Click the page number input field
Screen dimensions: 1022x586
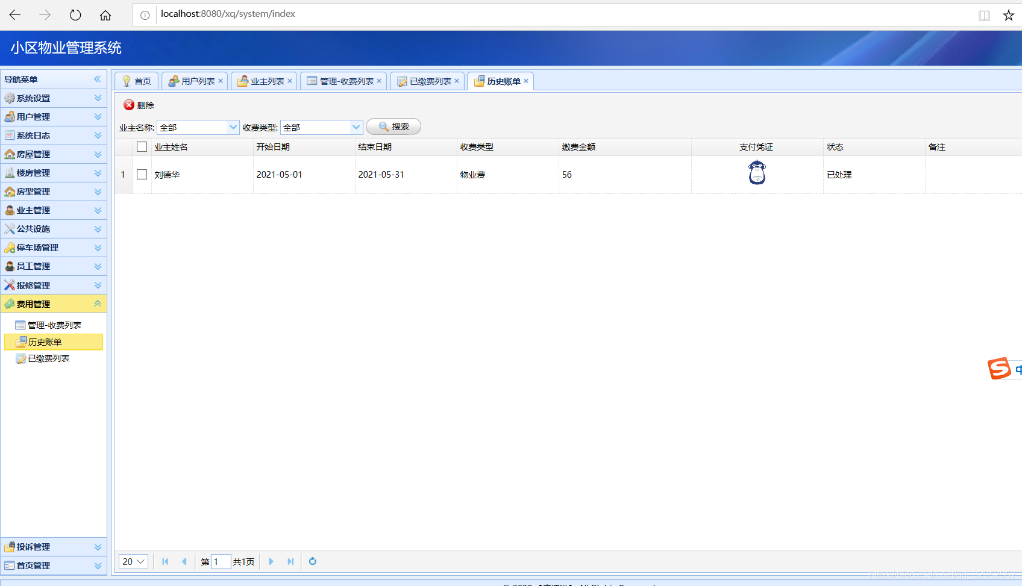[x=221, y=561]
